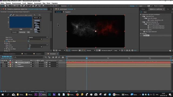Select the Основы workspace link
Image resolution: width=173 pixels, height=97 pixels.
(x=132, y=6)
